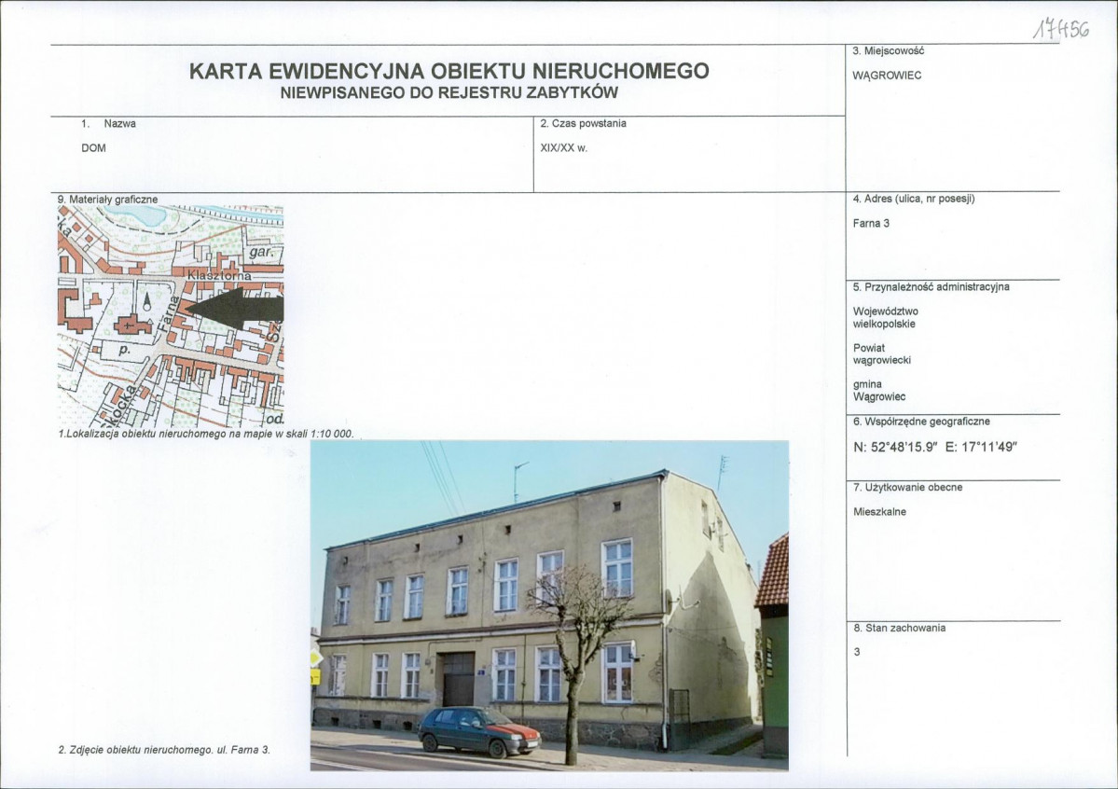Image resolution: width=1118 pixels, height=789 pixels.
Task: Open the building photograph of Farna 3
Action: (549, 605)
